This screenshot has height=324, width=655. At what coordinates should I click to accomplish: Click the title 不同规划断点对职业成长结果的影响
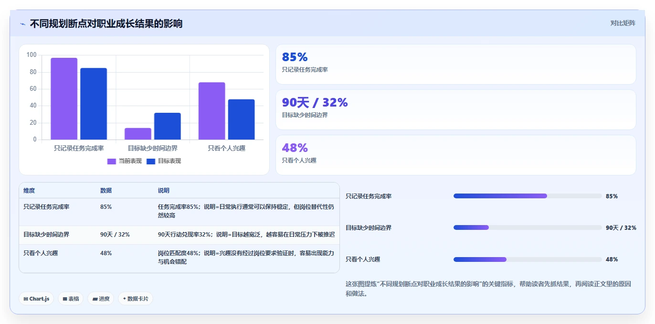click(x=106, y=24)
